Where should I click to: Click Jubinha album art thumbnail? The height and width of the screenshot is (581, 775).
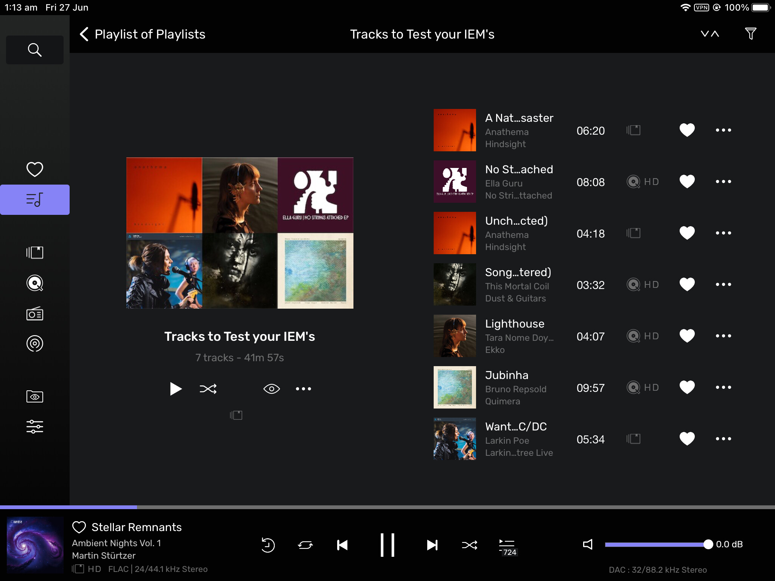454,387
